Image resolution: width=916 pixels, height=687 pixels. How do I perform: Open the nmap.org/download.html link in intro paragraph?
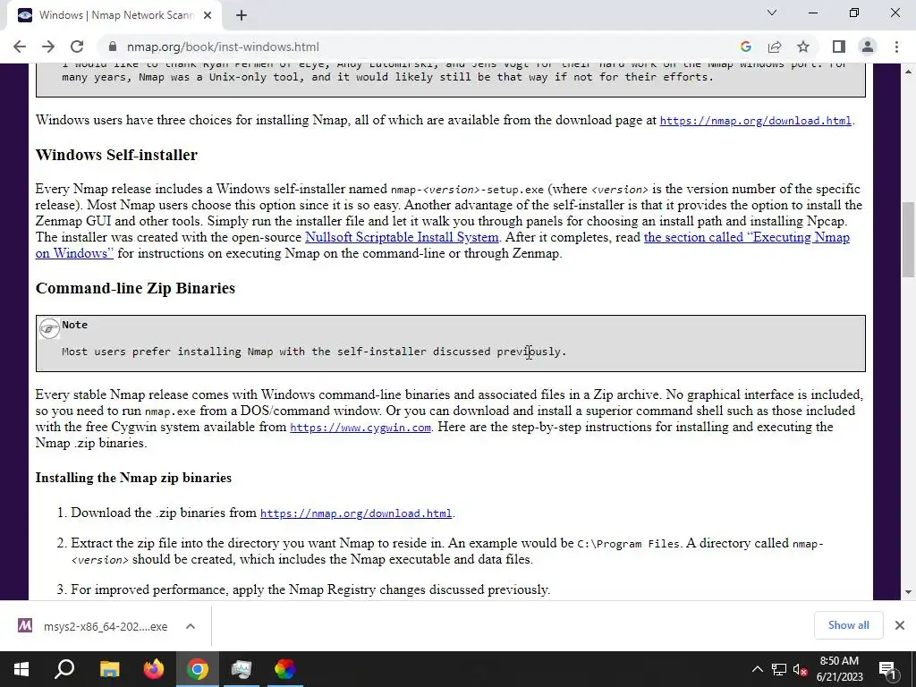(755, 121)
